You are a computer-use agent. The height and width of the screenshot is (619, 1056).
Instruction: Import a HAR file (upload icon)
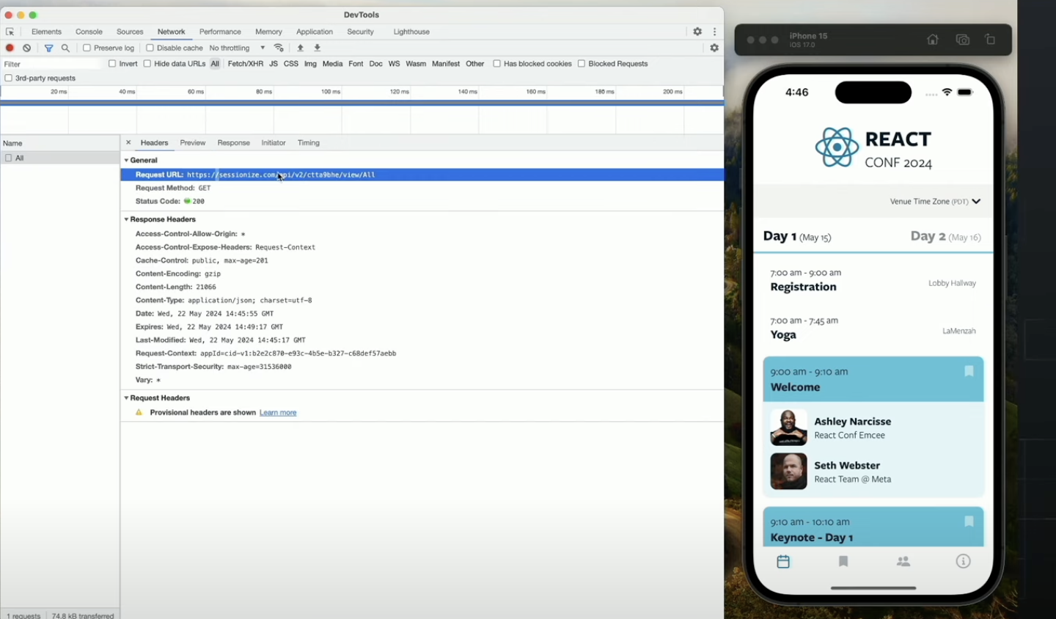point(300,47)
